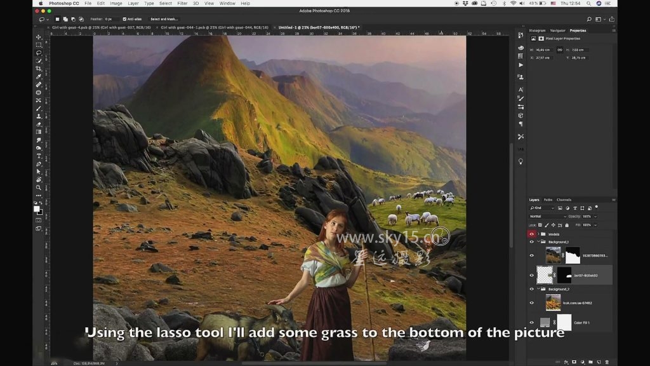Toggle lock all padlock for layer
The width and height of the screenshot is (650, 366).
tap(567, 225)
